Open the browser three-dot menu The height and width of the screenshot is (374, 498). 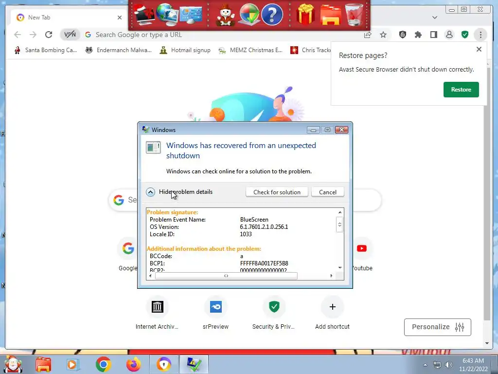[480, 35]
